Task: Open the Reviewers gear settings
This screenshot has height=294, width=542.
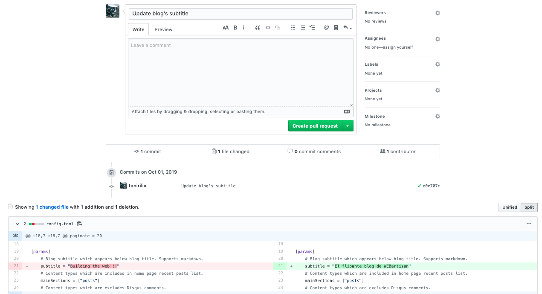Action: (438, 13)
